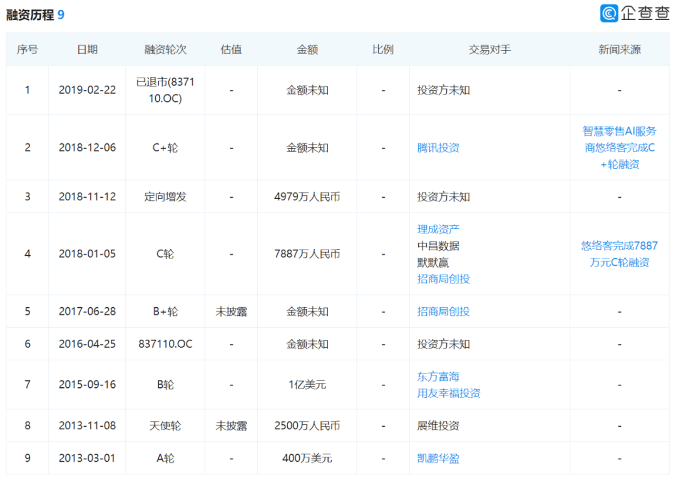Click 金额未知 in the C+轮 row
Image resolution: width=676 pixels, height=478 pixels.
[307, 148]
